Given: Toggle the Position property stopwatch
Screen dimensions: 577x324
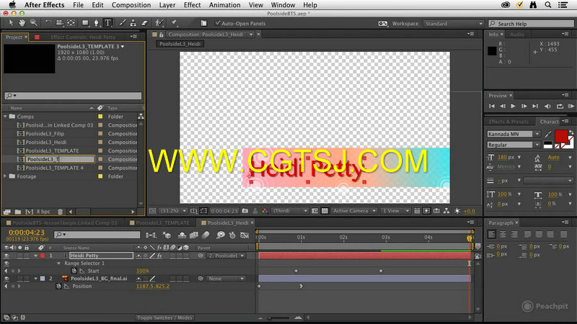Looking at the screenshot, I should [x=58, y=286].
